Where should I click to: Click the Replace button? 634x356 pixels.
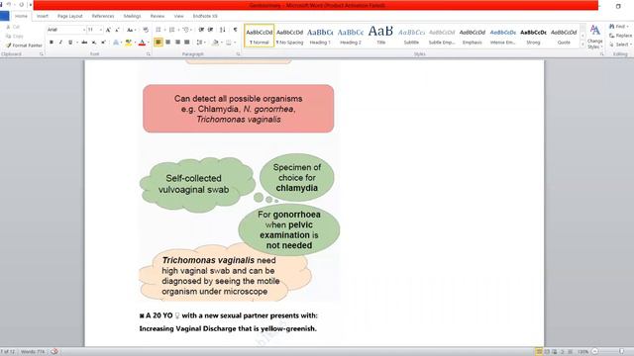tap(620, 36)
